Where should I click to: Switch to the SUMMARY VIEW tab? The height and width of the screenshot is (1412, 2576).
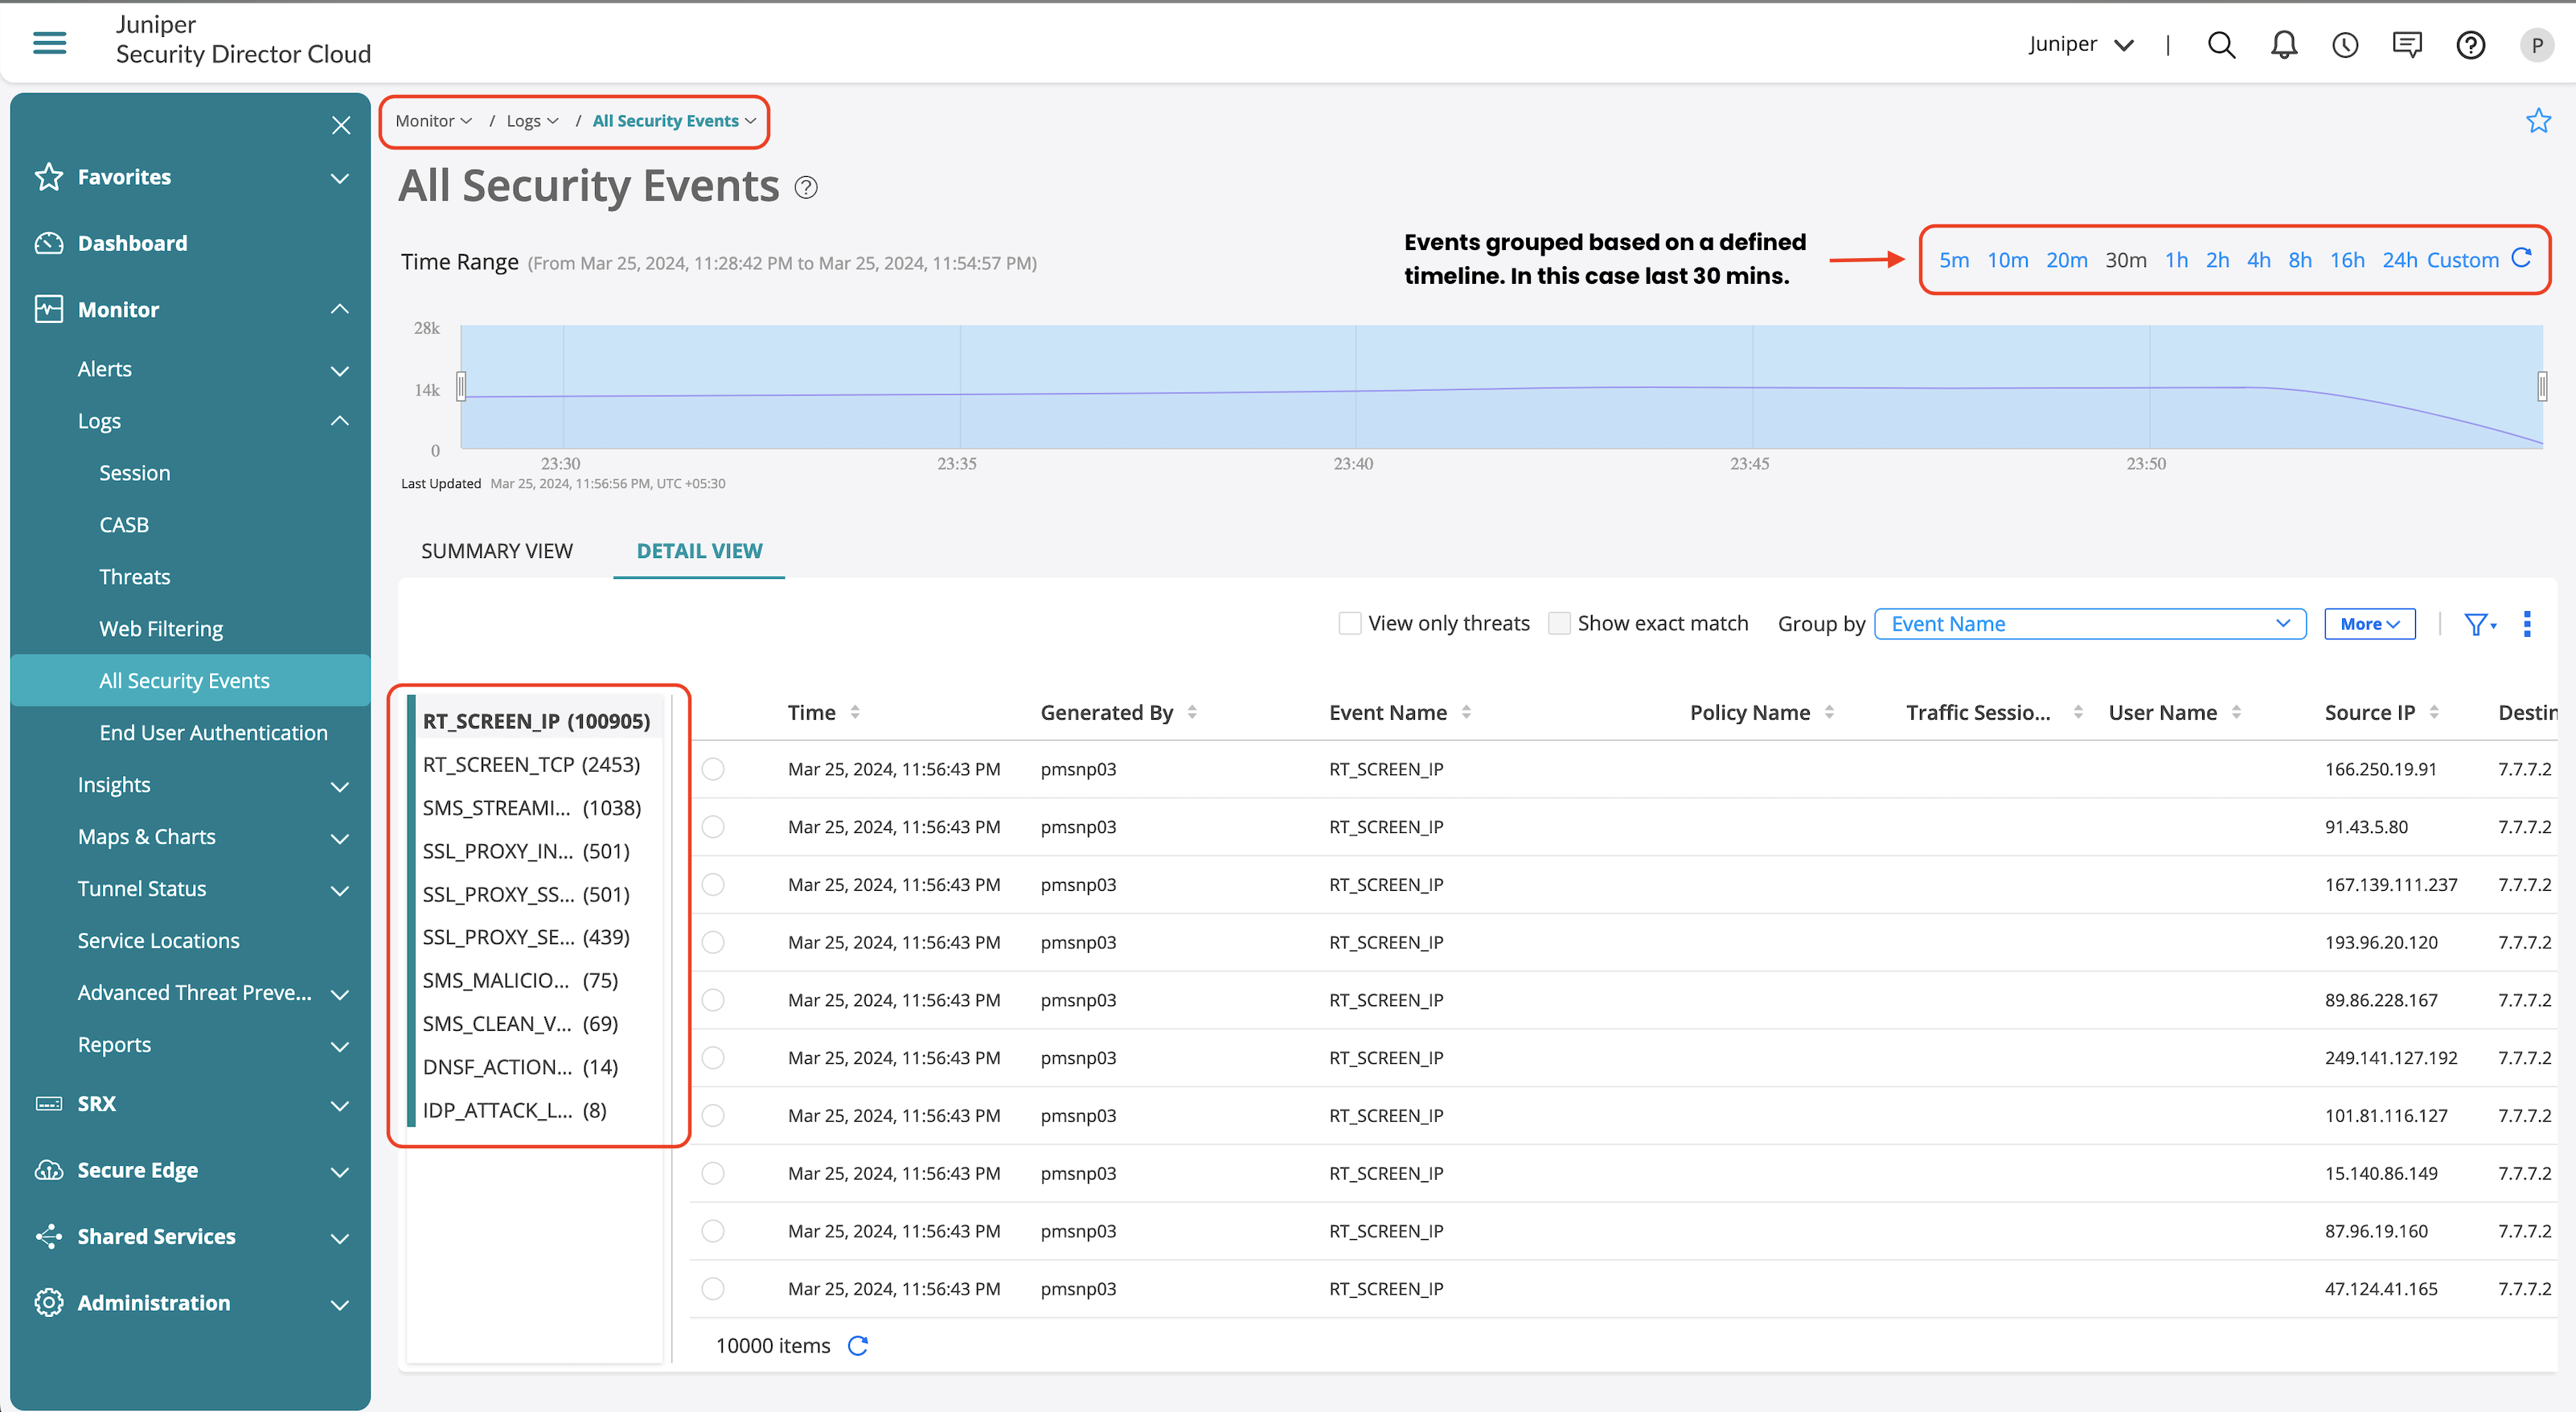click(x=497, y=551)
